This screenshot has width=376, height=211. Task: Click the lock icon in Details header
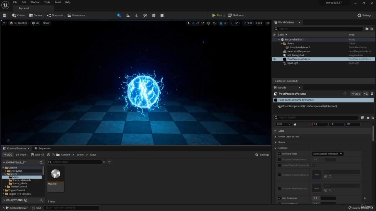[x=372, y=94]
